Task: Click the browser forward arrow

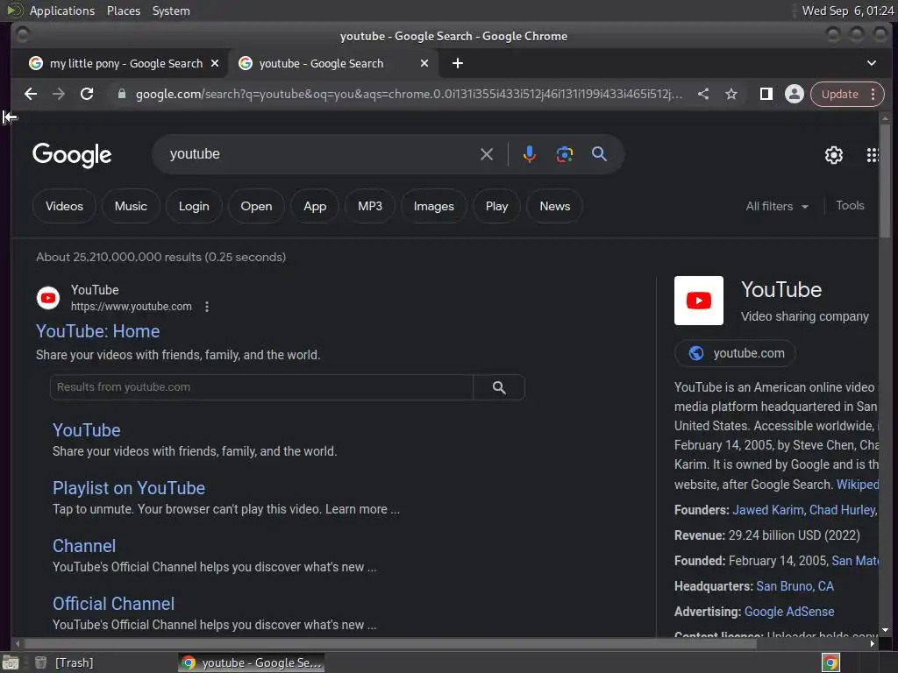Action: 59,95
